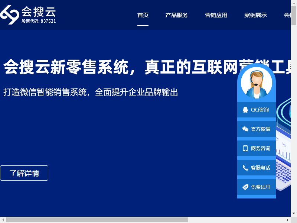
Task: Click the scroll left arrow
Action: pos(3,220)
